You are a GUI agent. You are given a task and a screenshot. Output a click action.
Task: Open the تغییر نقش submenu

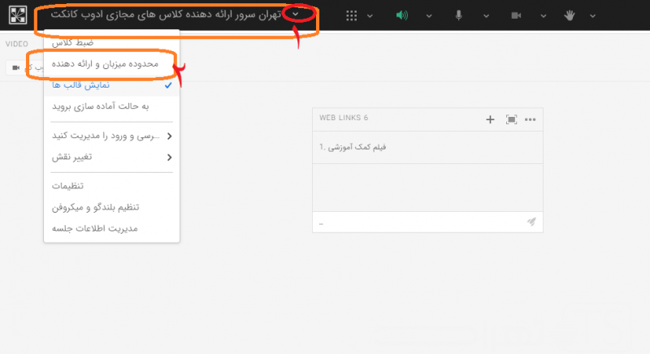tap(111, 158)
